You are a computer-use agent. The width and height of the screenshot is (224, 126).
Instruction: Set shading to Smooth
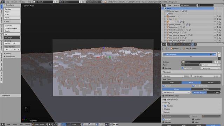[x=8, y=43]
